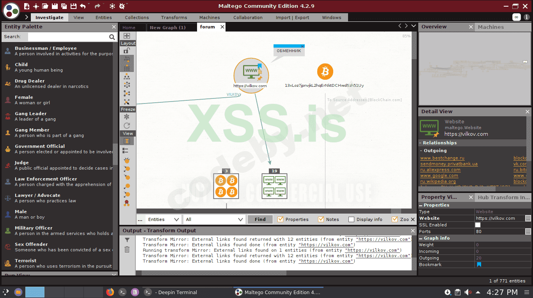
Task: Open the Machines ribbon tab
Action: coord(210,18)
